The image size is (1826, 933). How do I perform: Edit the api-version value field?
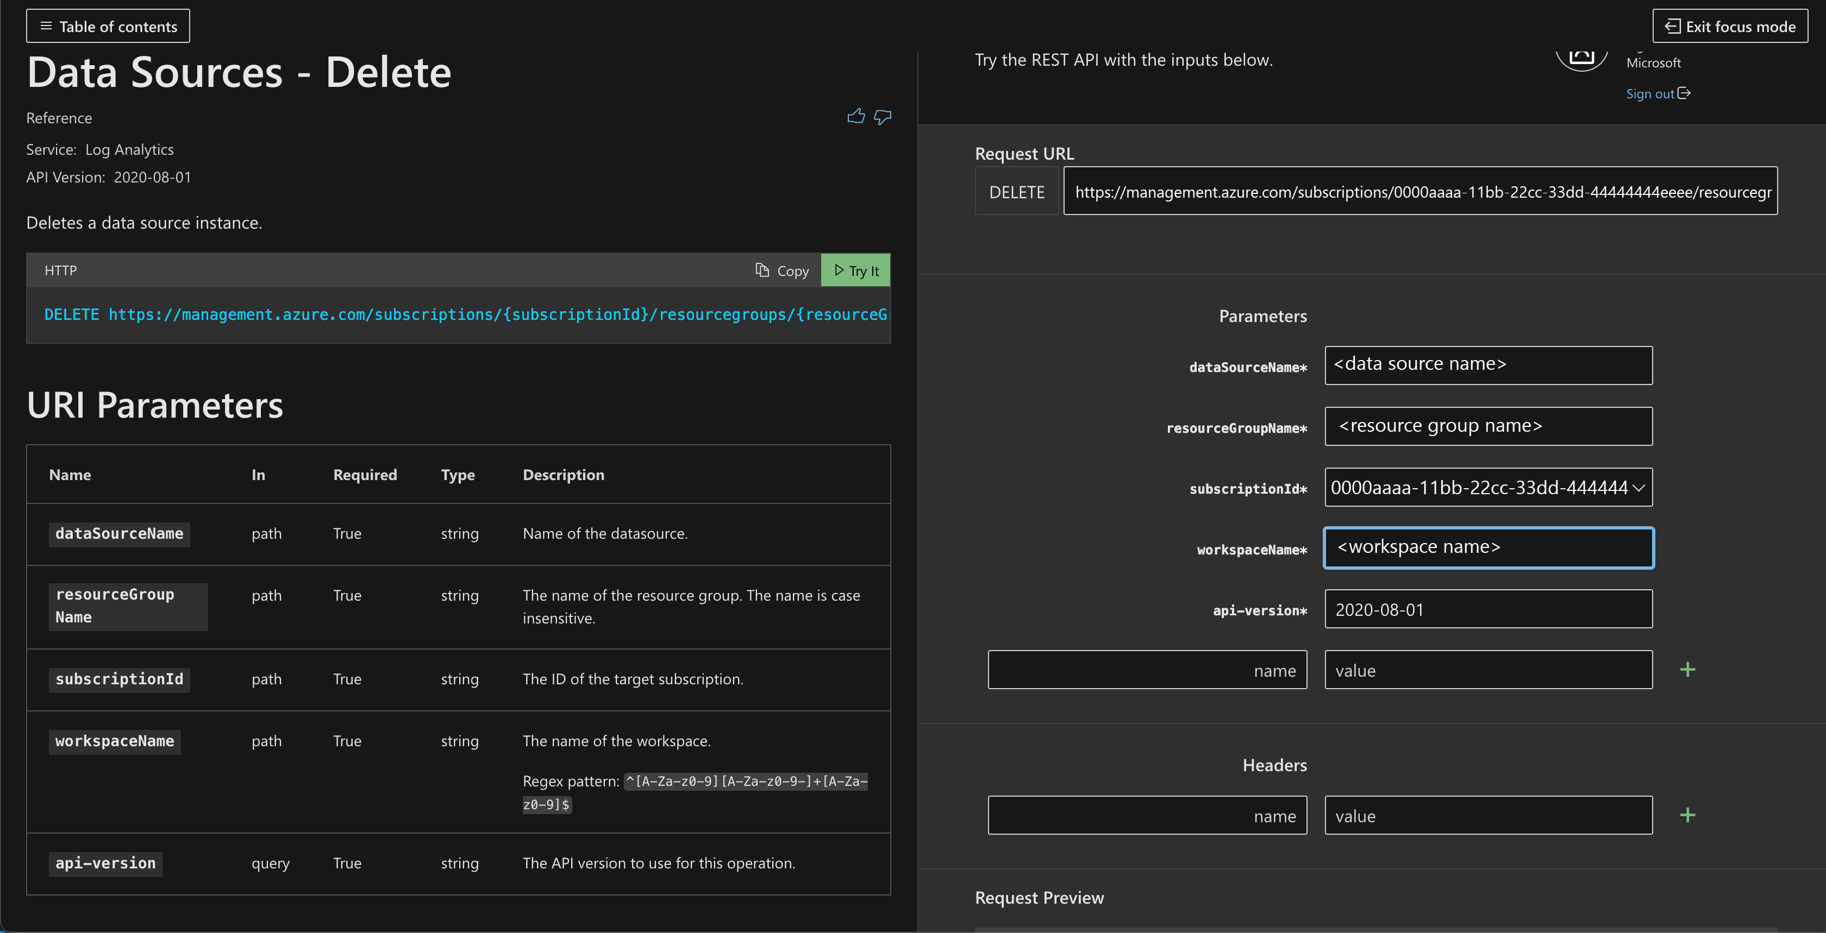coord(1488,609)
